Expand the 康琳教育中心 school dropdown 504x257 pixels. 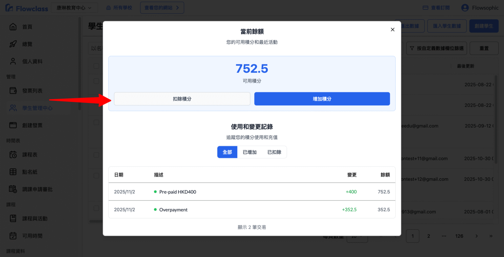[x=74, y=8]
